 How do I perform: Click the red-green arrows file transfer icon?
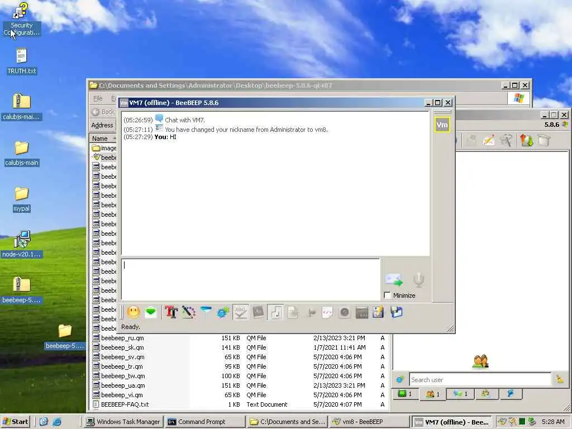(526, 140)
